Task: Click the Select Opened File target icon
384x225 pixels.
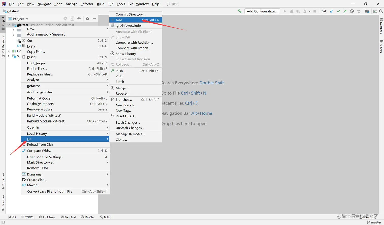Action: coord(65,19)
